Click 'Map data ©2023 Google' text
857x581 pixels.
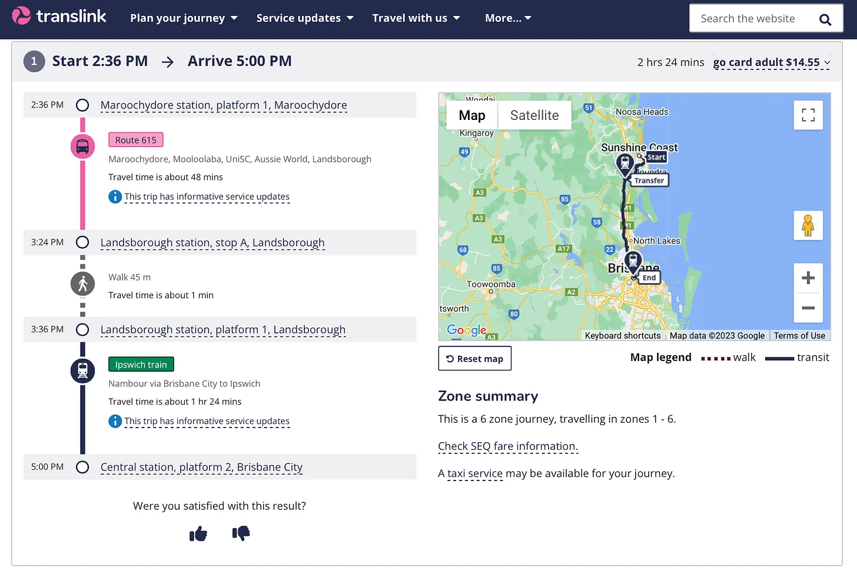tap(717, 335)
